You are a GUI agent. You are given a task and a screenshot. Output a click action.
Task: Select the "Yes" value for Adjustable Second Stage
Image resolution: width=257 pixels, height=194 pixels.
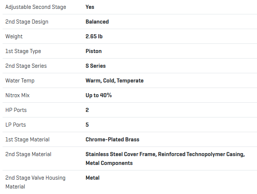90,7
